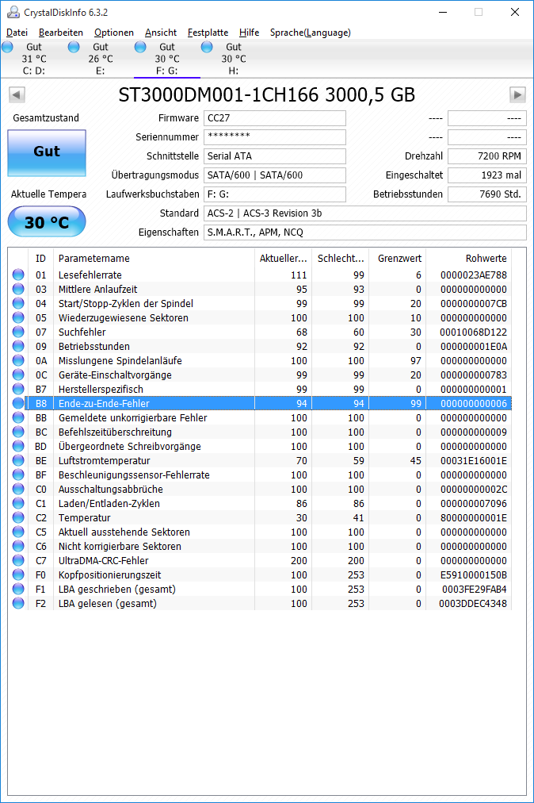
Task: Click status icon of Gemeldete unkorrigierbare Fehler row
Action: (18, 417)
